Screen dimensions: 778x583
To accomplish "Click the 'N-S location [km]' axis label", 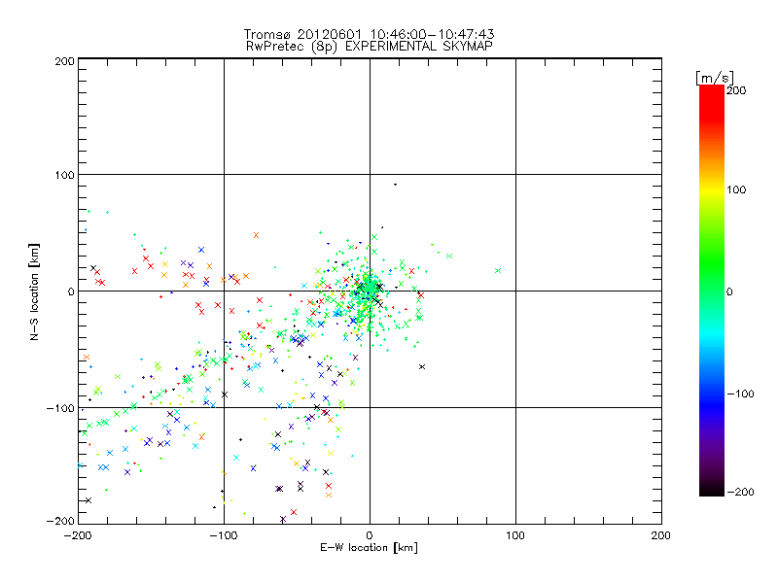I will tap(34, 292).
